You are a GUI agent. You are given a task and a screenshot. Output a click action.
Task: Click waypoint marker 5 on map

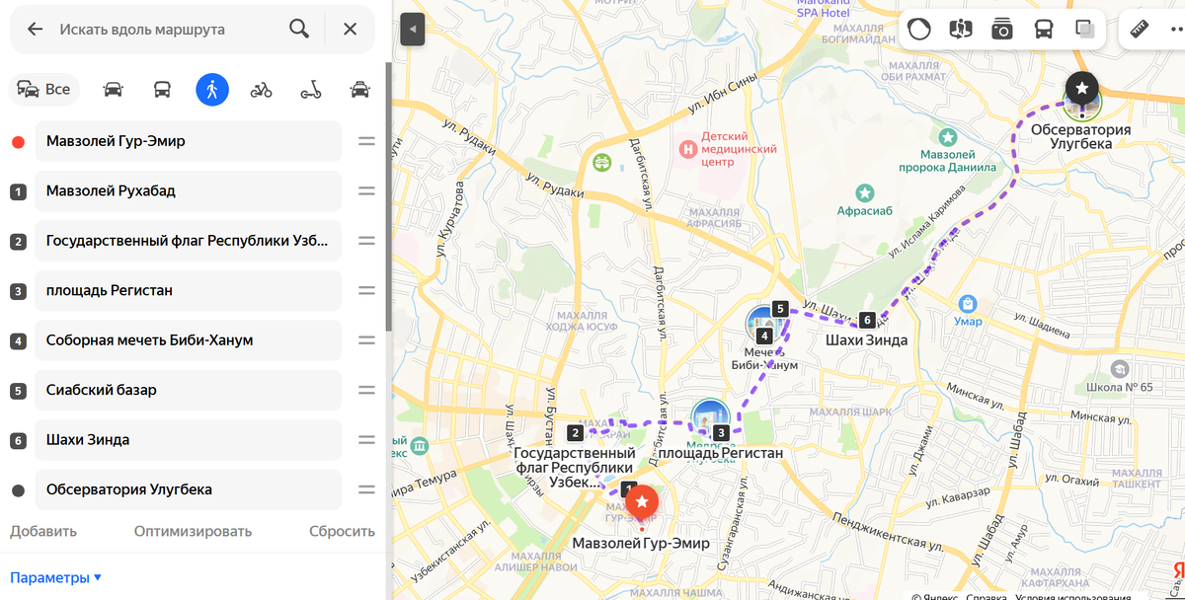point(780,309)
